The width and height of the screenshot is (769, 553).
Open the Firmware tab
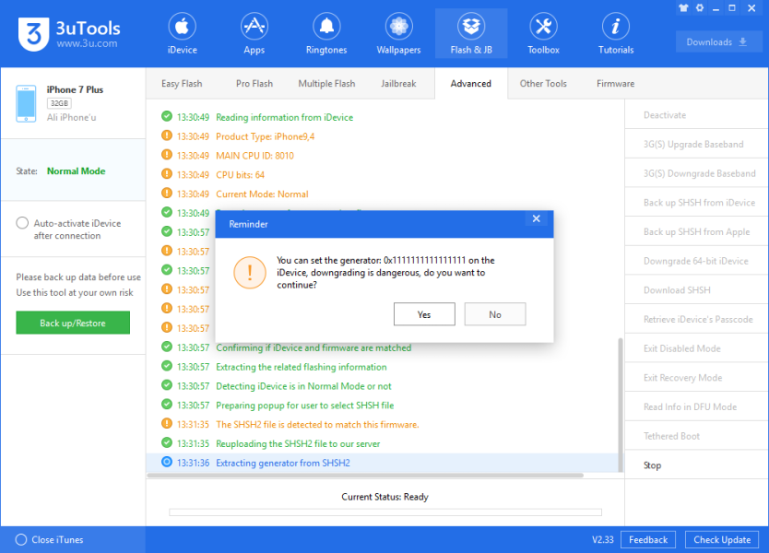tap(615, 84)
